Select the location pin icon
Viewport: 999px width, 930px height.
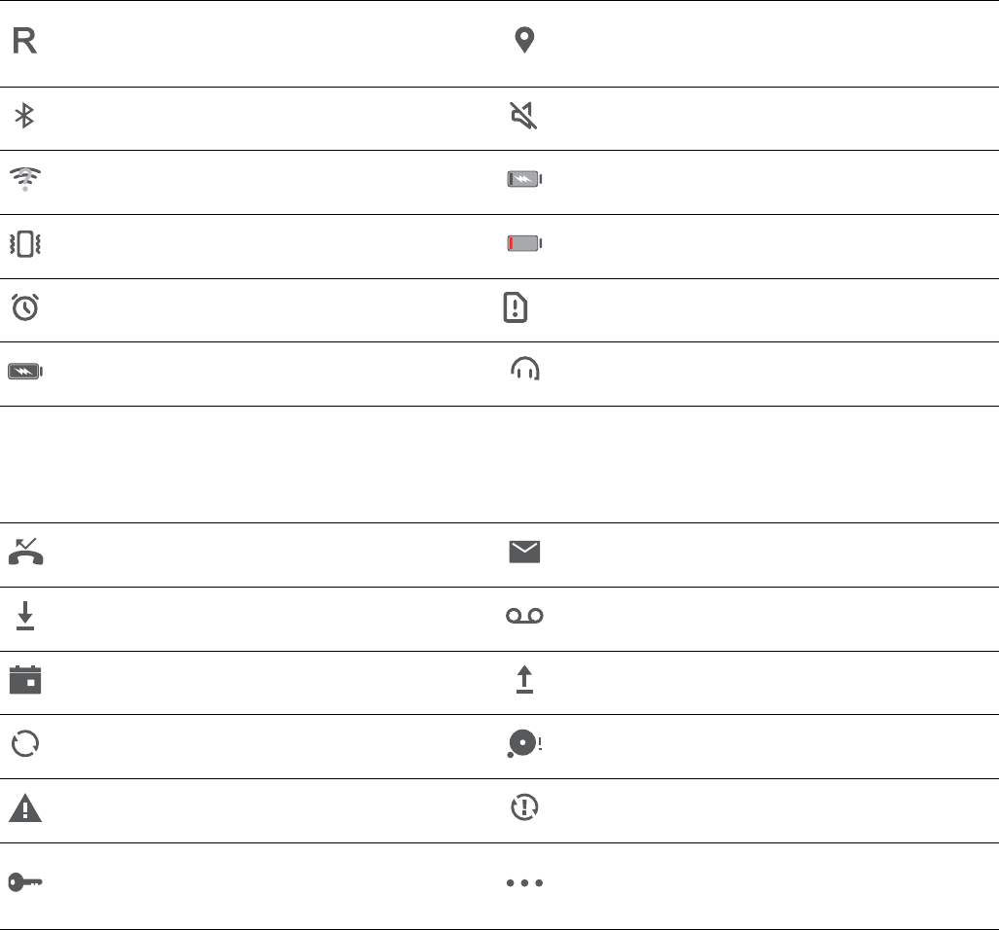coord(524,41)
